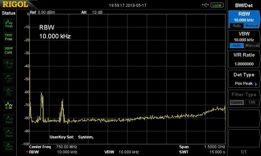Open the VBW softkey menu item
This screenshot has height=156, width=261.
(244, 39)
